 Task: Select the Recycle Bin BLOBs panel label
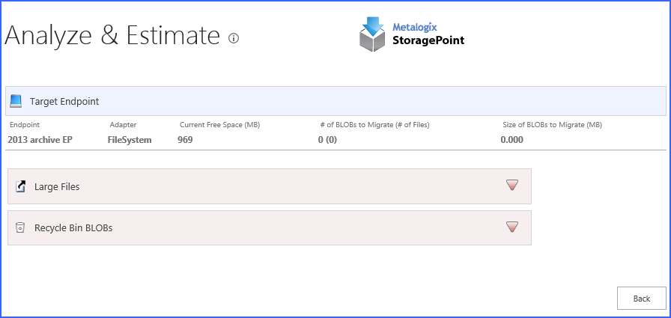73,227
